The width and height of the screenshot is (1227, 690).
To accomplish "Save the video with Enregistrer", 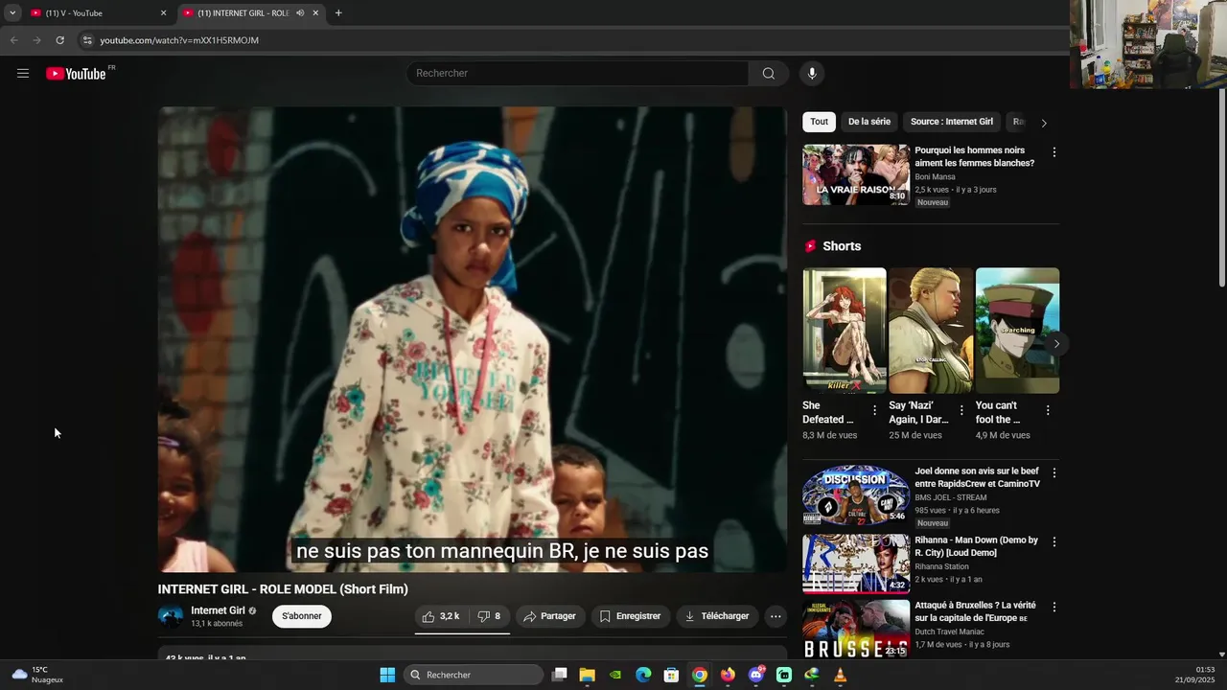I will [631, 616].
